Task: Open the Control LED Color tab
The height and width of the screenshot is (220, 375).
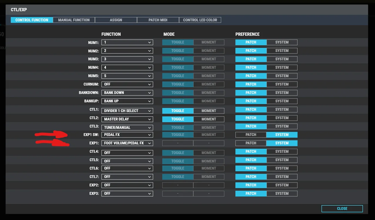Action: (200, 20)
